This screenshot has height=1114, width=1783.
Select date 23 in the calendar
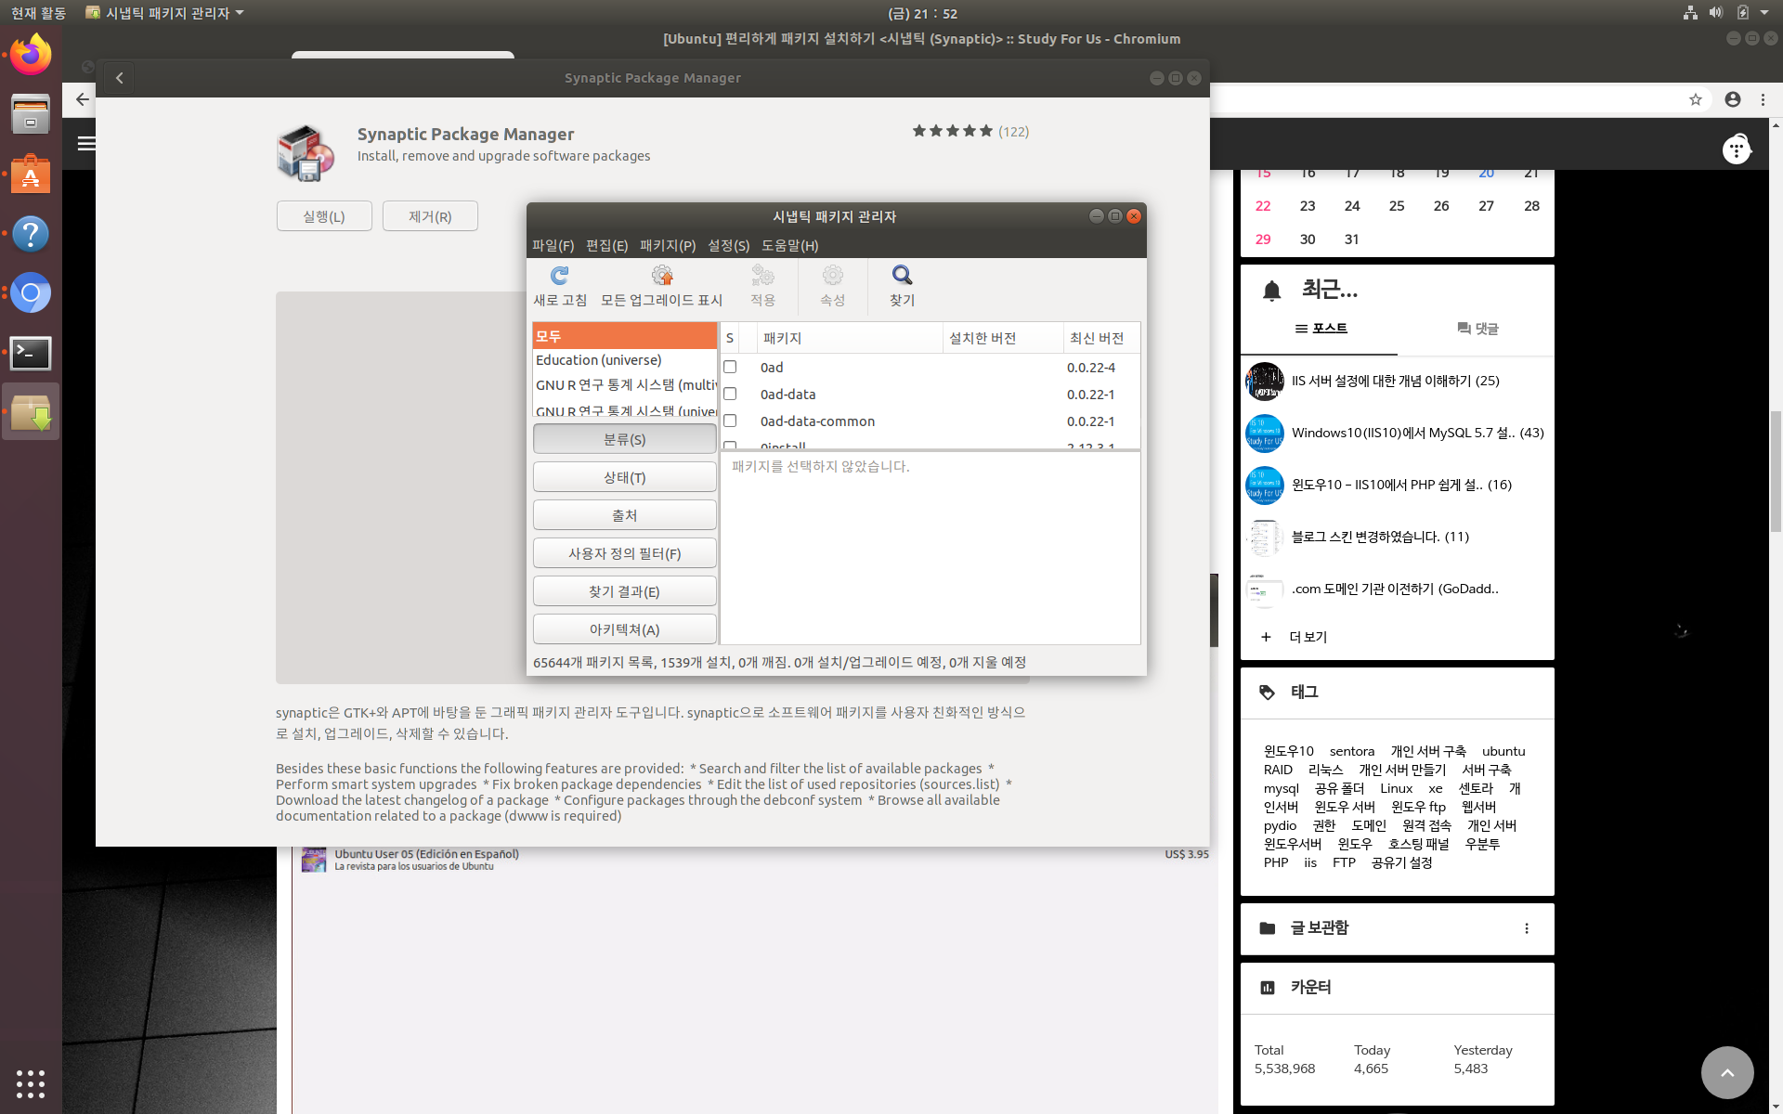[x=1308, y=206]
